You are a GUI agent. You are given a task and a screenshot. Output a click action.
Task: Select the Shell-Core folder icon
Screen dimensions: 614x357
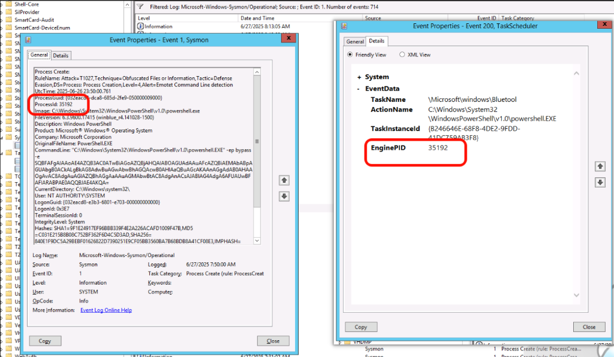[x=10, y=2]
